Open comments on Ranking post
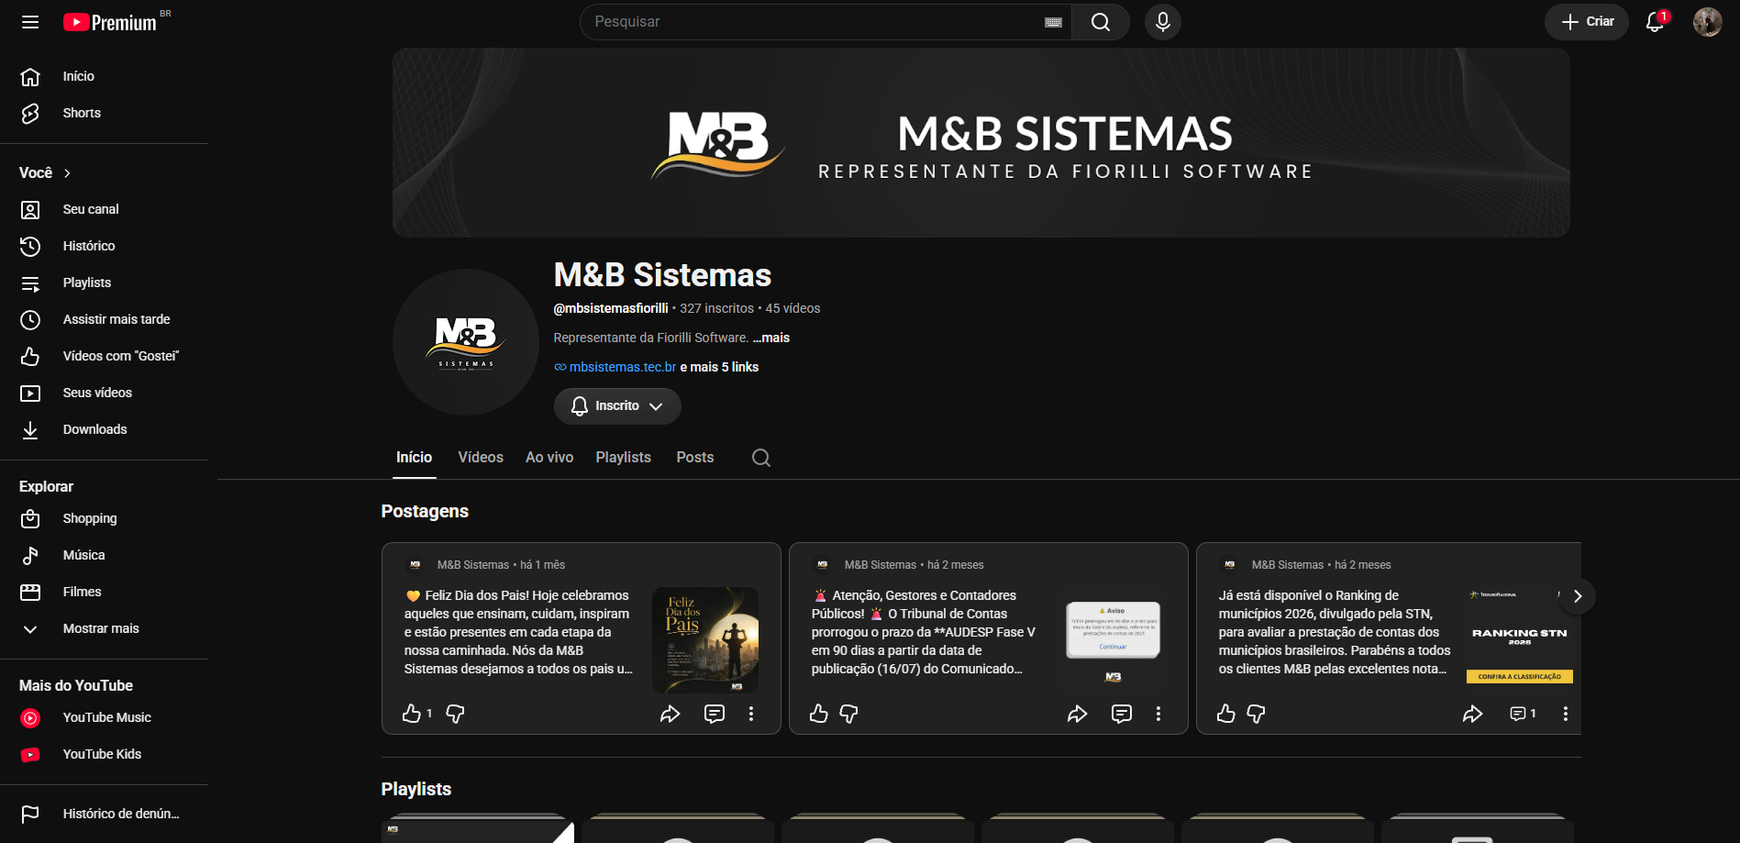This screenshot has width=1740, height=843. point(1523,714)
